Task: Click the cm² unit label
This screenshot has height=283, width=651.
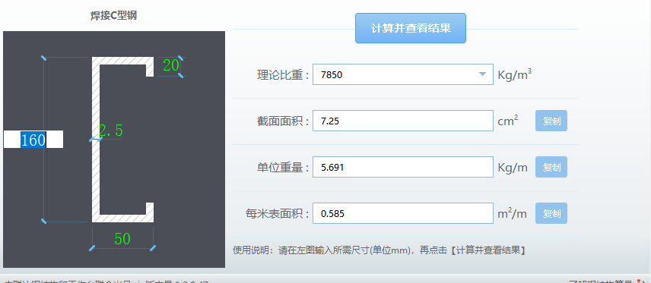Action: click(508, 121)
